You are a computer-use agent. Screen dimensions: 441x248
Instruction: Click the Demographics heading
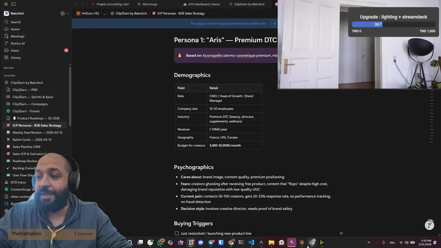pyautogui.click(x=192, y=75)
